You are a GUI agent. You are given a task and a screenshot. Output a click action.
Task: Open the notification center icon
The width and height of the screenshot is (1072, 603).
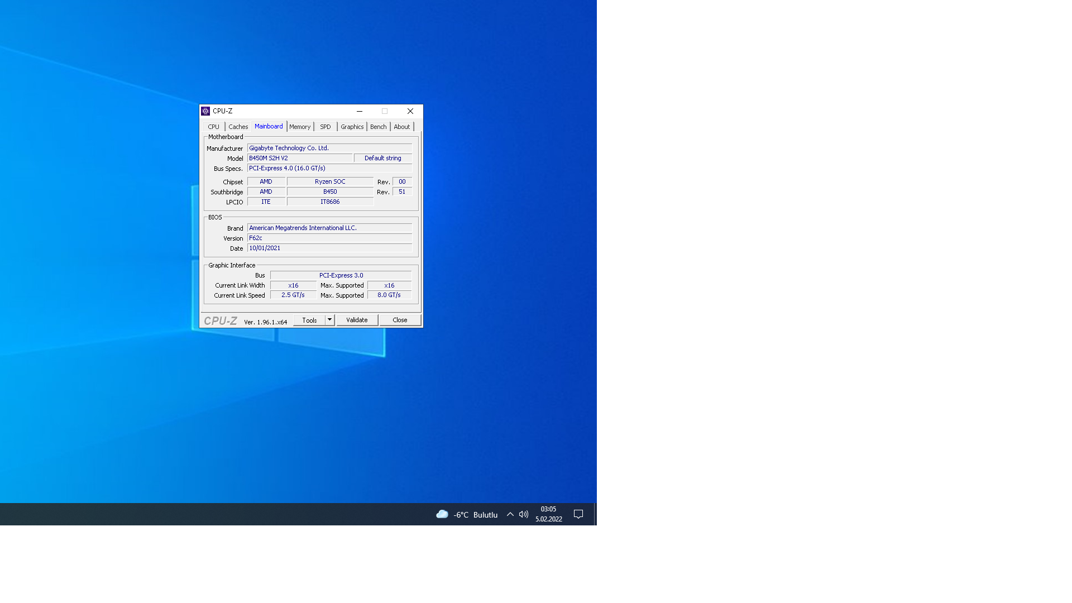click(x=578, y=514)
